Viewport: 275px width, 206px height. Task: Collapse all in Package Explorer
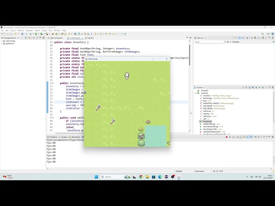pyautogui.click(x=26, y=38)
